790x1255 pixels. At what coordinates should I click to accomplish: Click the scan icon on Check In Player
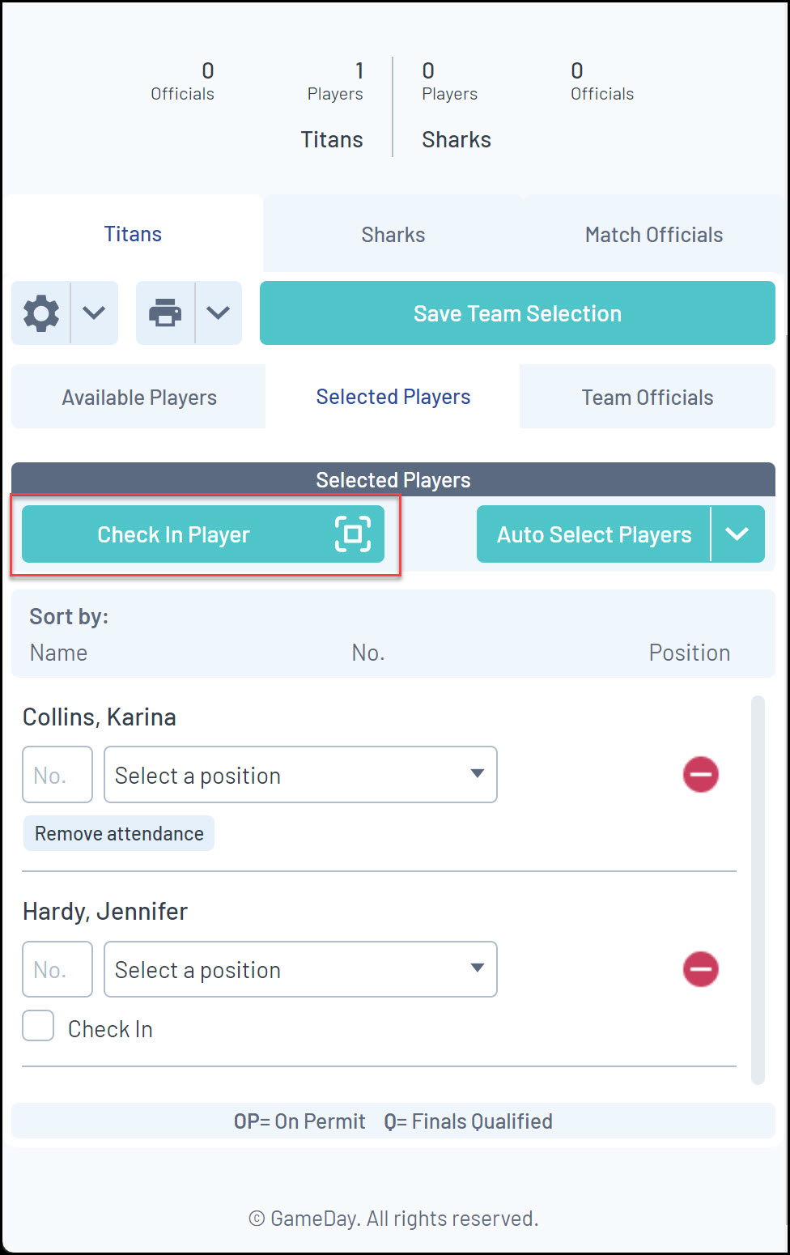[x=353, y=534]
